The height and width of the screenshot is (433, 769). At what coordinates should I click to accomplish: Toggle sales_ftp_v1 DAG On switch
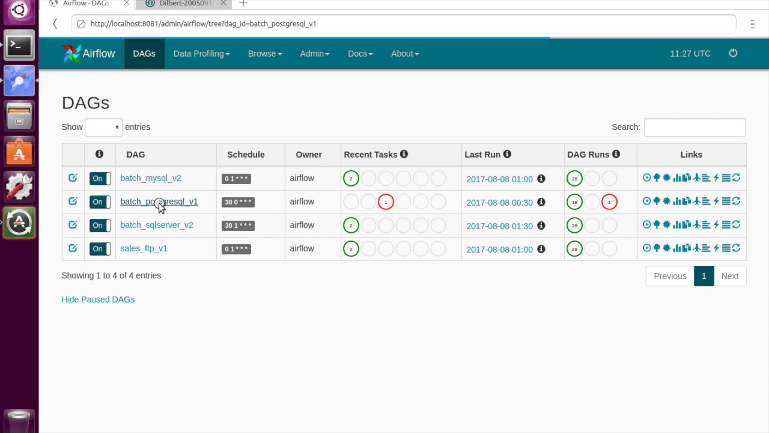pyautogui.click(x=100, y=248)
